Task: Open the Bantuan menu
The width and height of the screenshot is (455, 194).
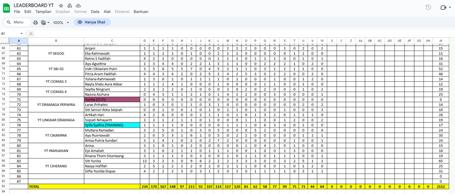Action: pos(141,12)
